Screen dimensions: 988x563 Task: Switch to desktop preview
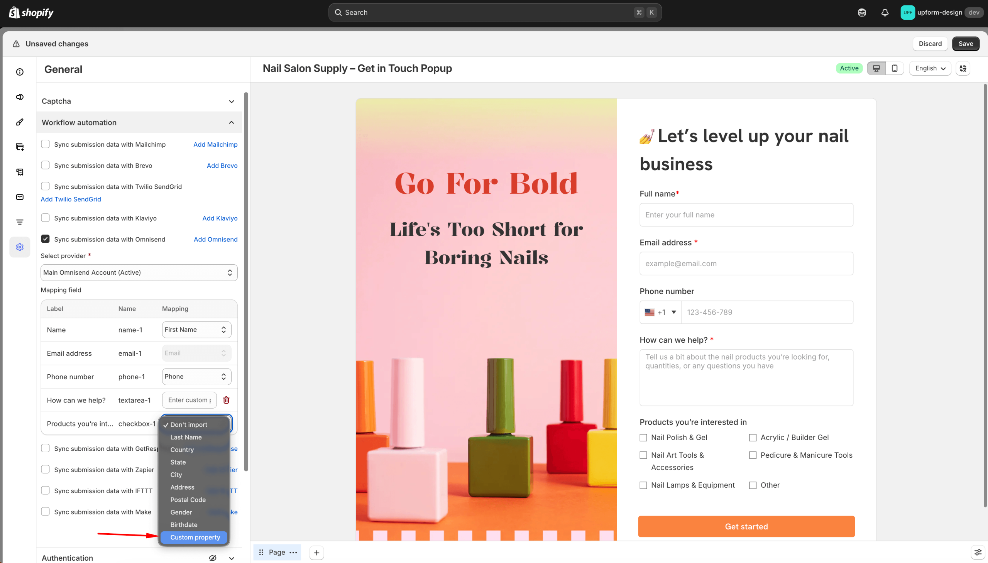876,68
